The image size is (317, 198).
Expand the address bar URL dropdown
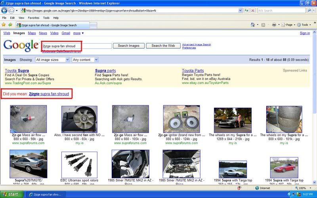click(240, 11)
